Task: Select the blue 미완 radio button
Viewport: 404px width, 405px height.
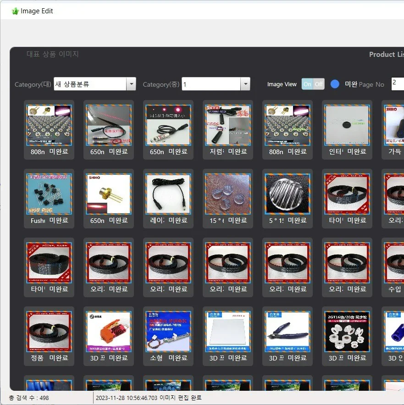Action: [x=335, y=84]
